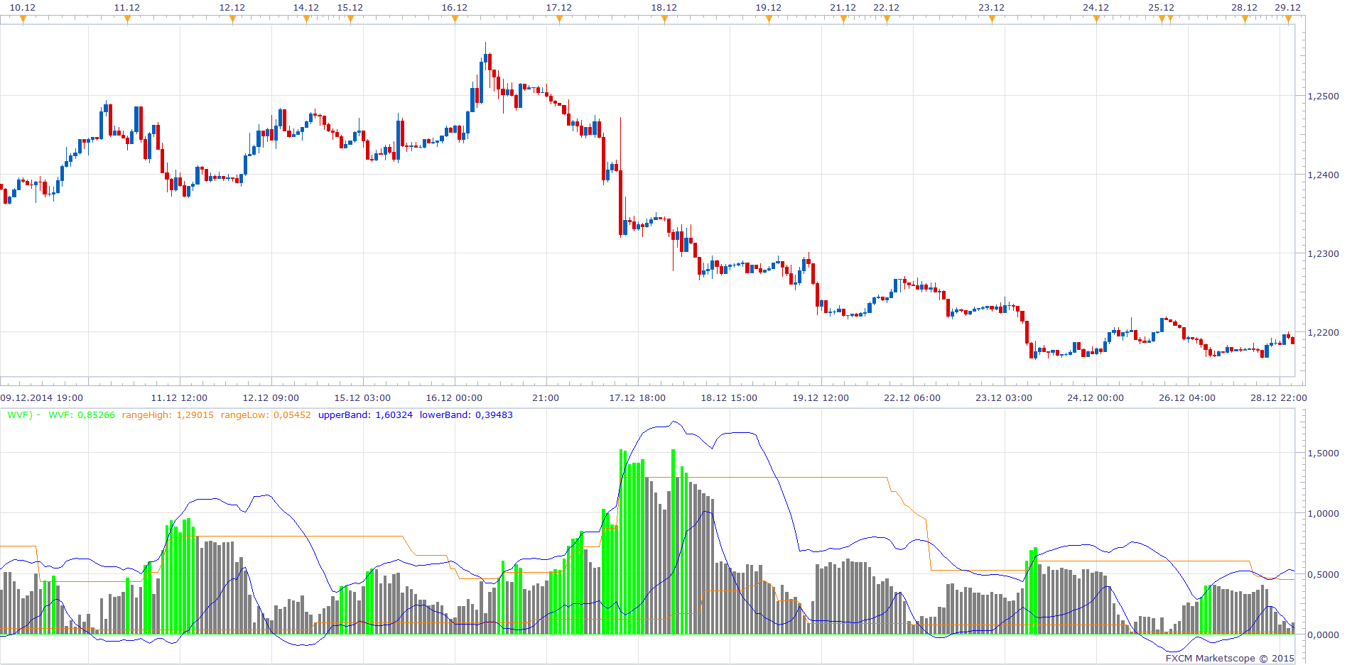Select the 22.12 06:00 time axis label
This screenshot has width=1352, height=665.
point(912,398)
